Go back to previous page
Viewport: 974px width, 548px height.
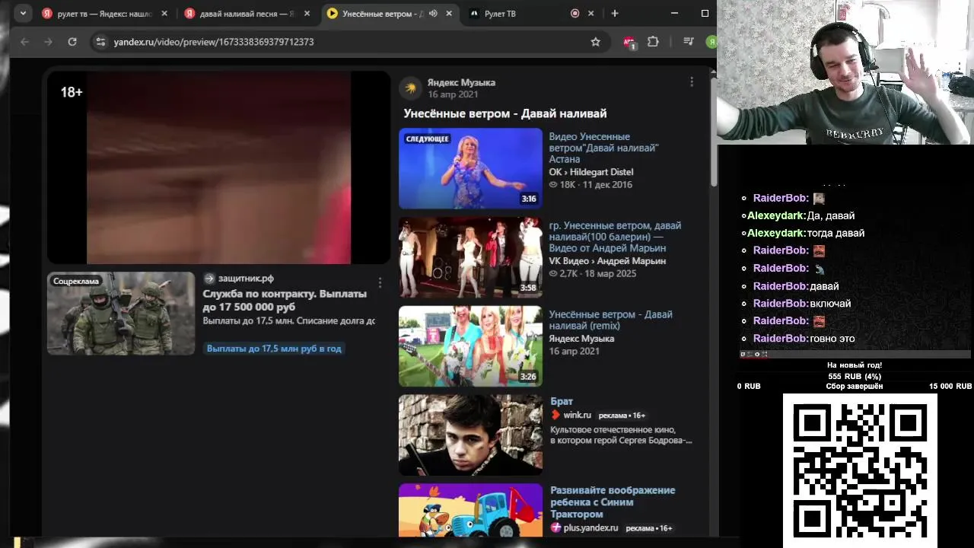[24, 42]
